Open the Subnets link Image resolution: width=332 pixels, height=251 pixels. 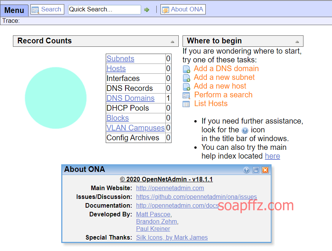120,59
